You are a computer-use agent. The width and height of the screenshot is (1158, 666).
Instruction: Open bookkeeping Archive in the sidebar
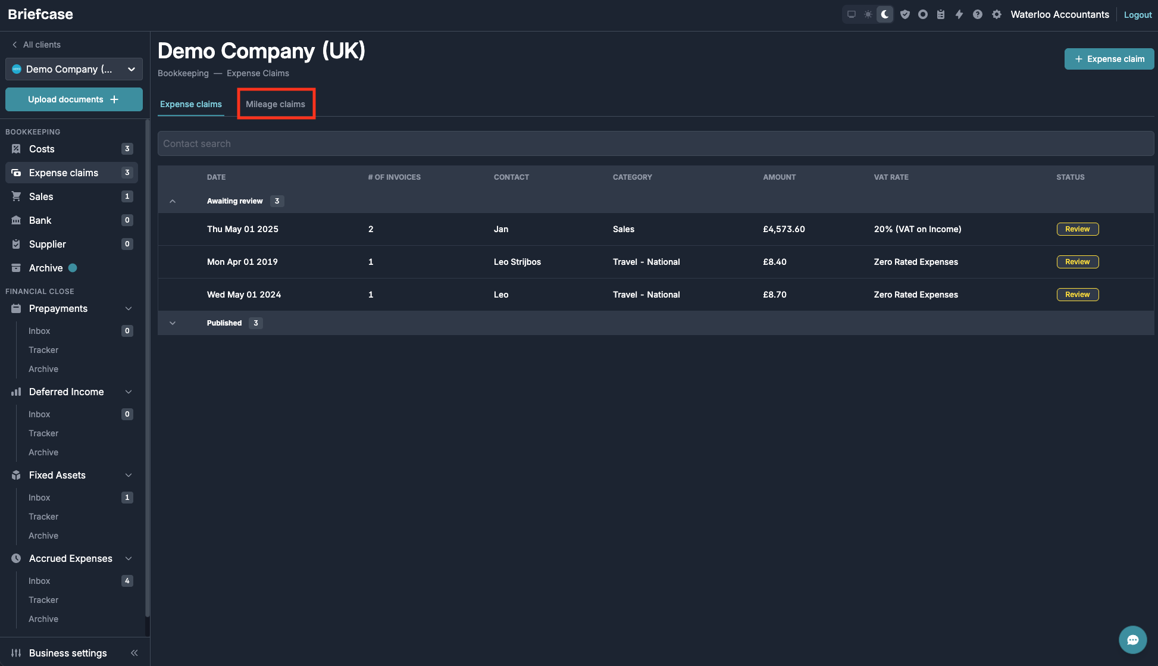pos(71,268)
